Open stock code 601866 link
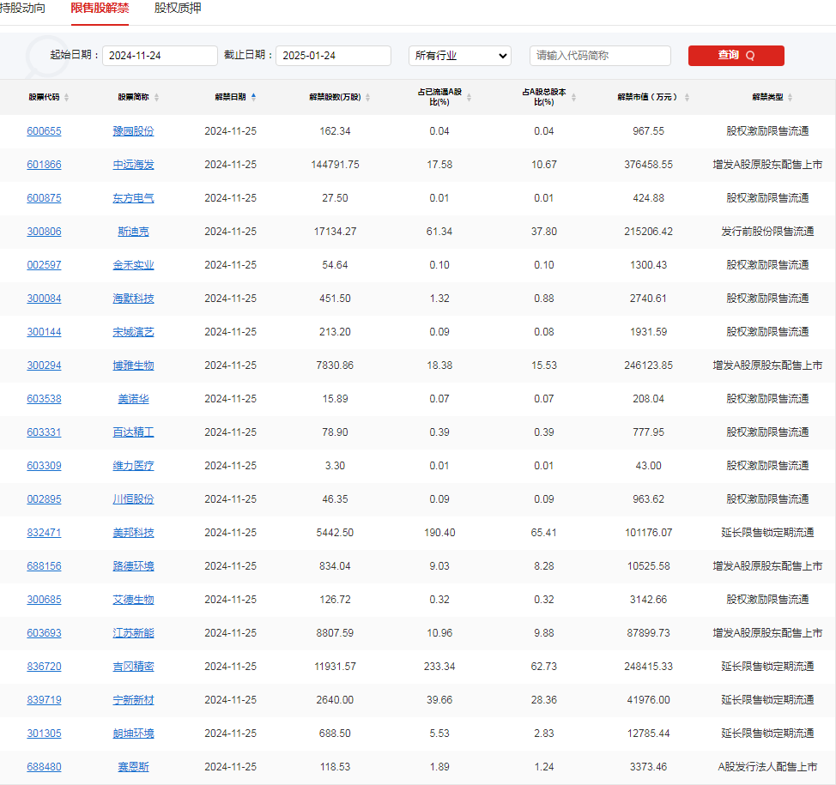The image size is (836, 785). 45,165
